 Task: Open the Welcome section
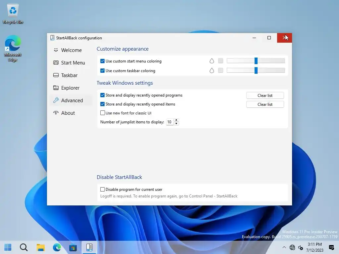[x=72, y=50]
